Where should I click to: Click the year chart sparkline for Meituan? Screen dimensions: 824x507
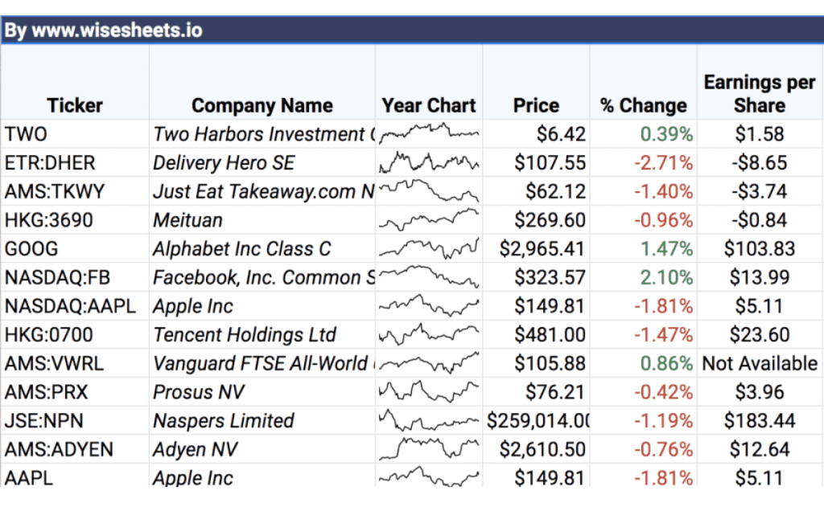[429, 219]
